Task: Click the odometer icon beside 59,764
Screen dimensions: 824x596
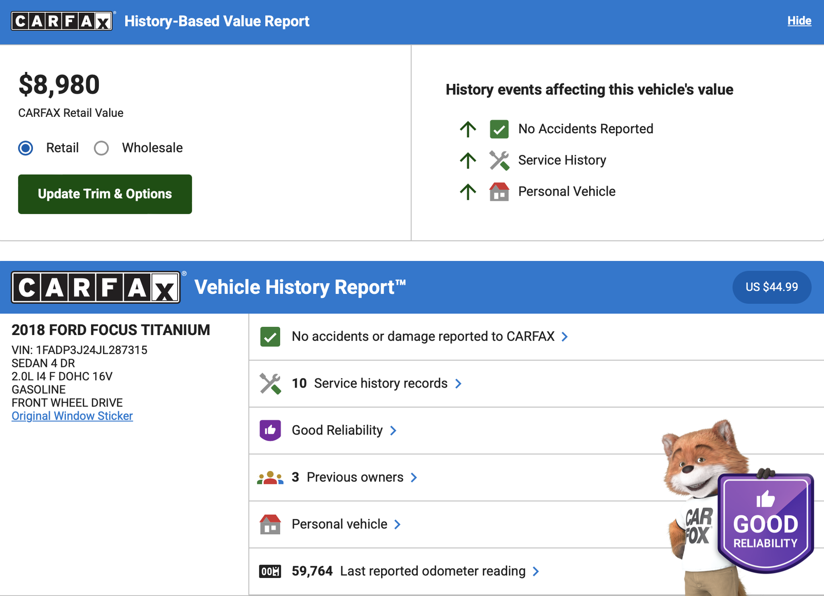Action: click(270, 571)
